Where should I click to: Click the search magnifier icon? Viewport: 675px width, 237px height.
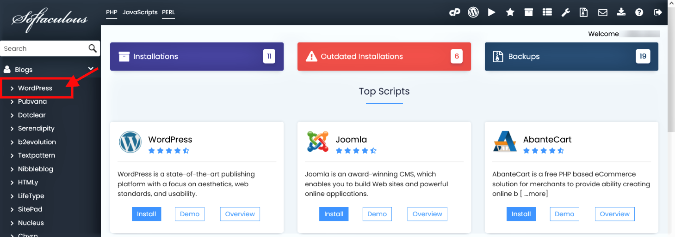93,48
